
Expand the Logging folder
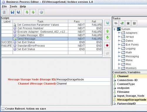tap(119, 48)
